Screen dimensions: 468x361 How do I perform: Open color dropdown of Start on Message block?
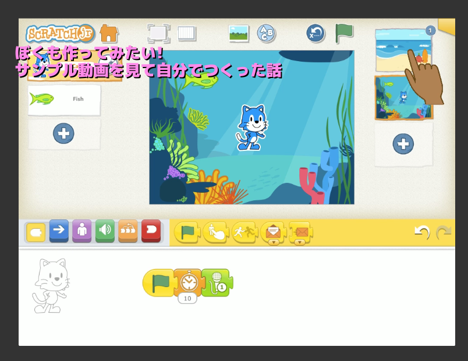[273, 242]
